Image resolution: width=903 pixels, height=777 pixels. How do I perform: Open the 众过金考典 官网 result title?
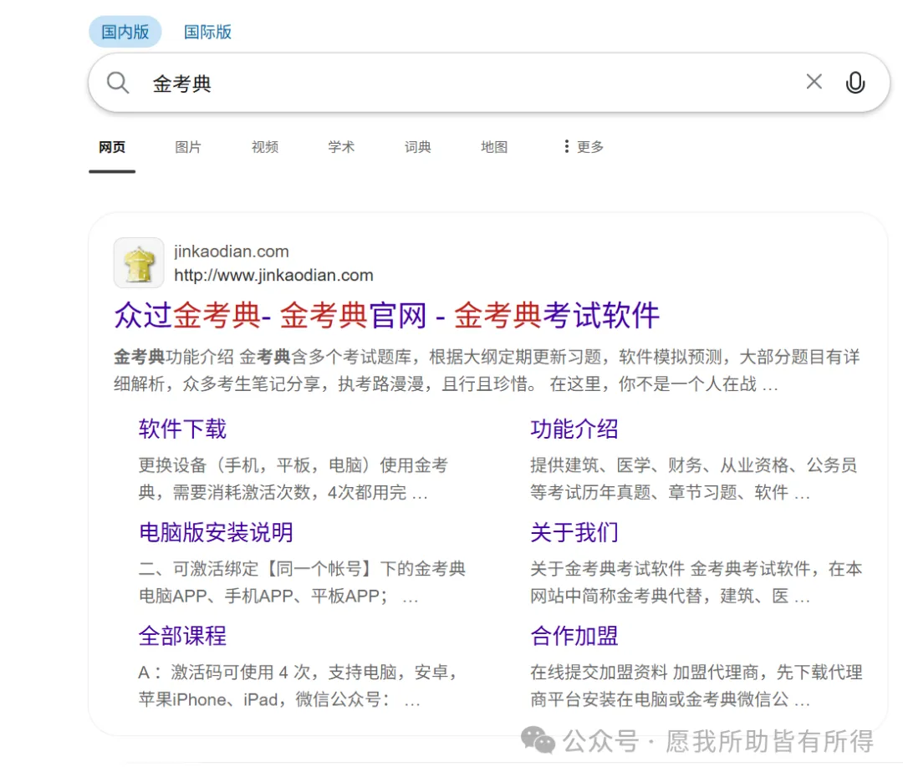click(386, 316)
